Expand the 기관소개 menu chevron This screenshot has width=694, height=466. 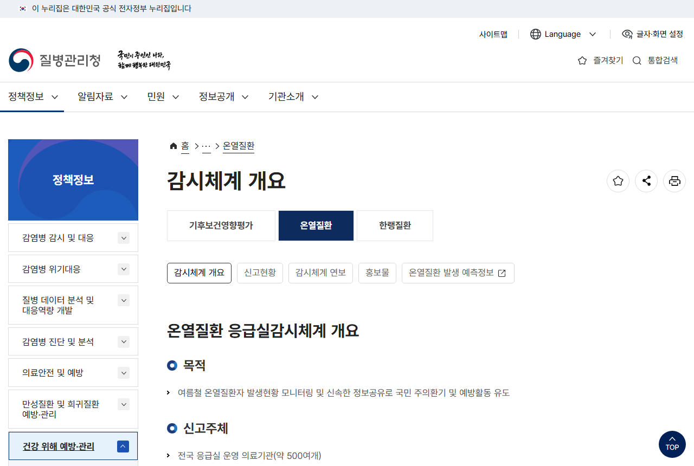click(x=315, y=97)
